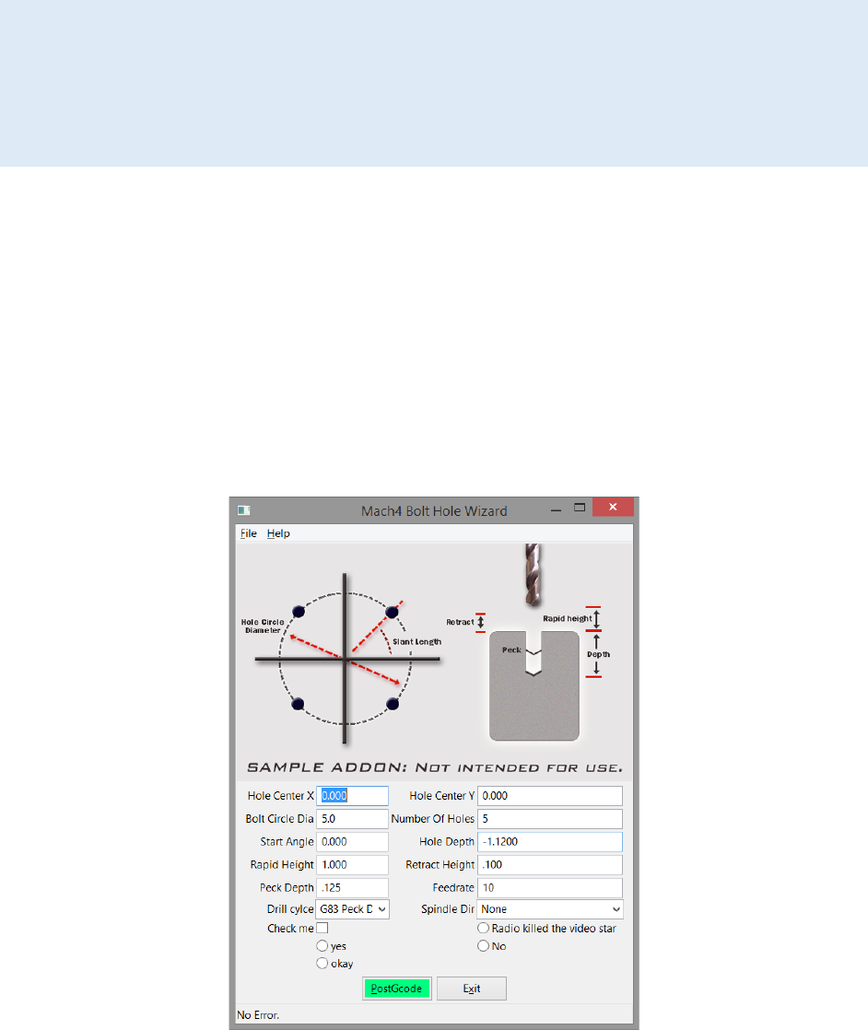Click the 'Drill cylce' label

tap(290, 909)
